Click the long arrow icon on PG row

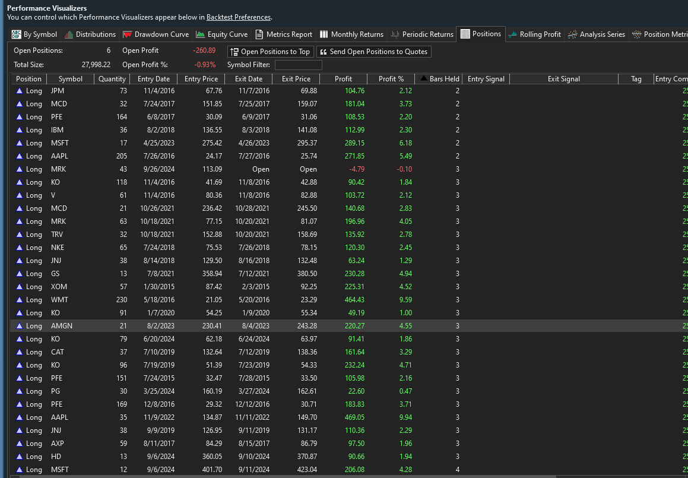(x=19, y=391)
